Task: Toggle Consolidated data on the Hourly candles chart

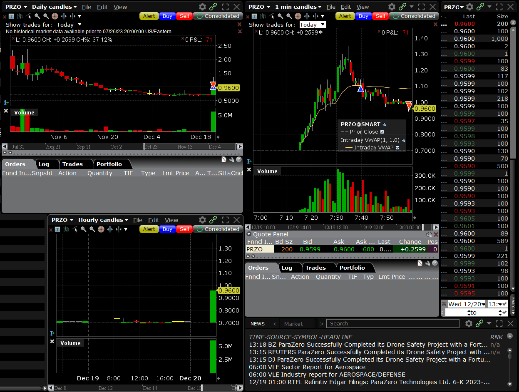Action: pyautogui.click(x=217, y=229)
